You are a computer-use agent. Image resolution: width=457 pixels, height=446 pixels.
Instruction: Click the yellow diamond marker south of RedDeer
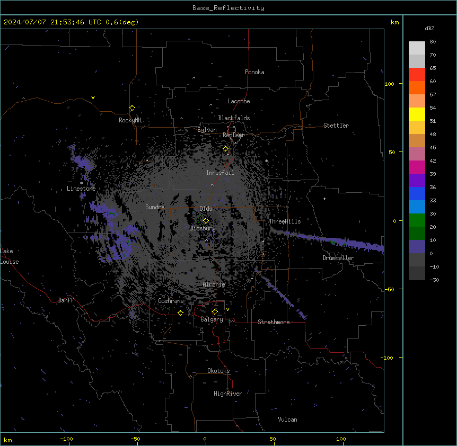tap(226, 149)
